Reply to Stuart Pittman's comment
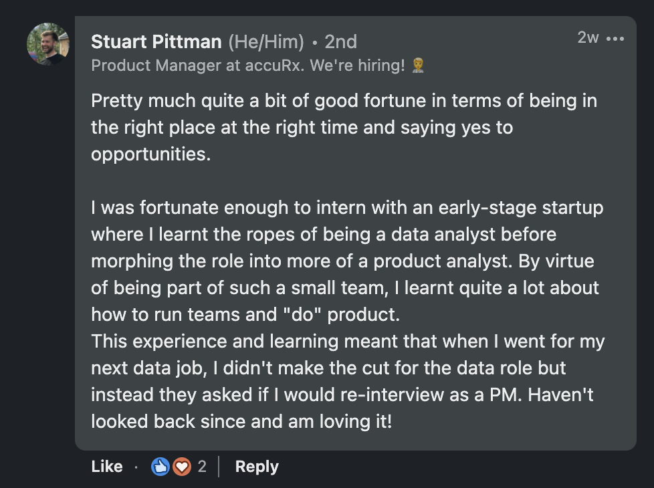 pos(257,467)
